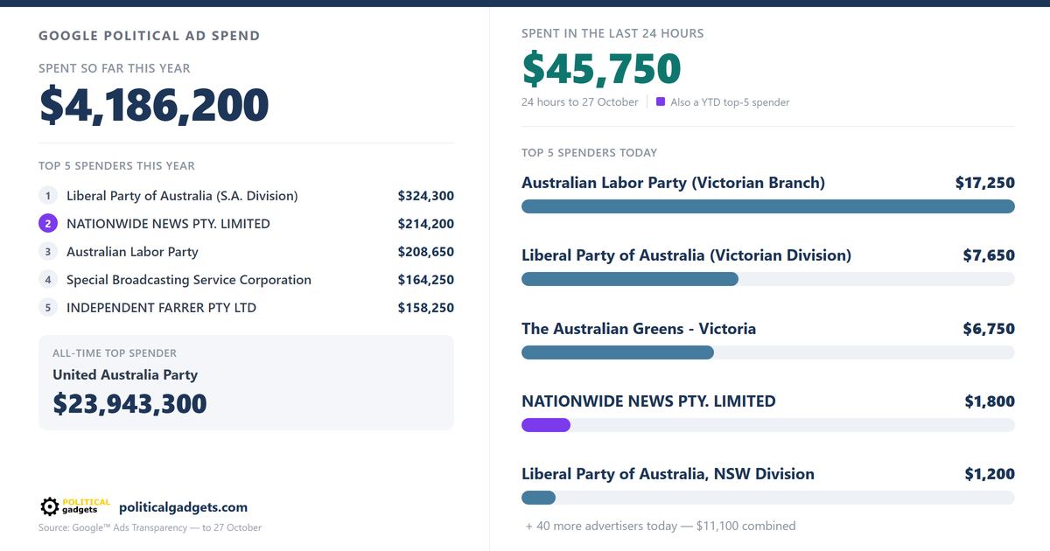The width and height of the screenshot is (1050, 551).
Task: Click the $4,186,200 yearly total
Action: pos(154,105)
